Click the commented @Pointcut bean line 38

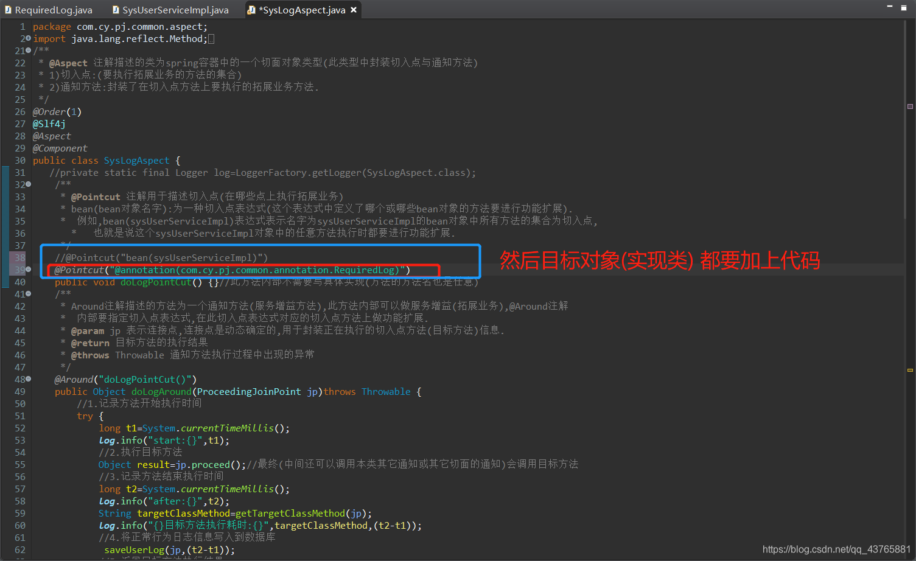click(161, 257)
